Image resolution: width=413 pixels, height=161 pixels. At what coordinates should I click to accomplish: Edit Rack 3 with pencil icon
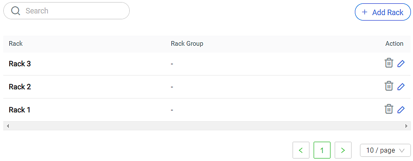point(401,63)
